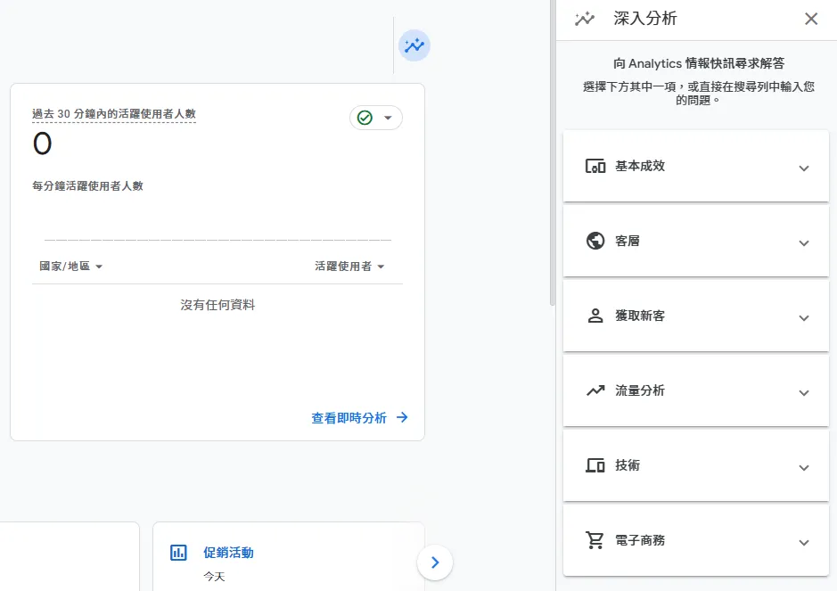
Task: Click the bar chart icon beside 促銷活動
Action: pyautogui.click(x=178, y=553)
